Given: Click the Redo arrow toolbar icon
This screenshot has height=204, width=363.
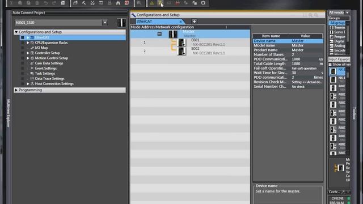Looking at the screenshot, I should 54,3.
